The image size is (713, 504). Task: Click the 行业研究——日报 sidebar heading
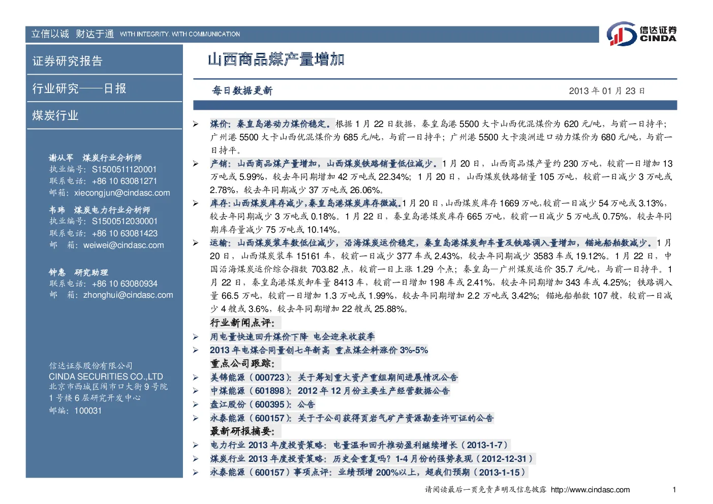(79, 88)
